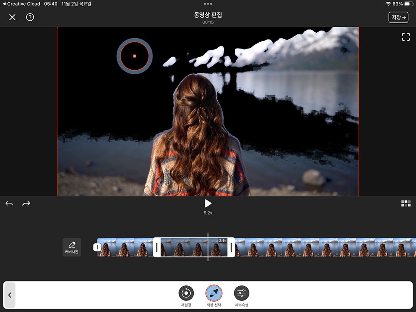The height and width of the screenshot is (312, 416).
Task: Go back with bottom panel chevron
Action: coord(10,295)
